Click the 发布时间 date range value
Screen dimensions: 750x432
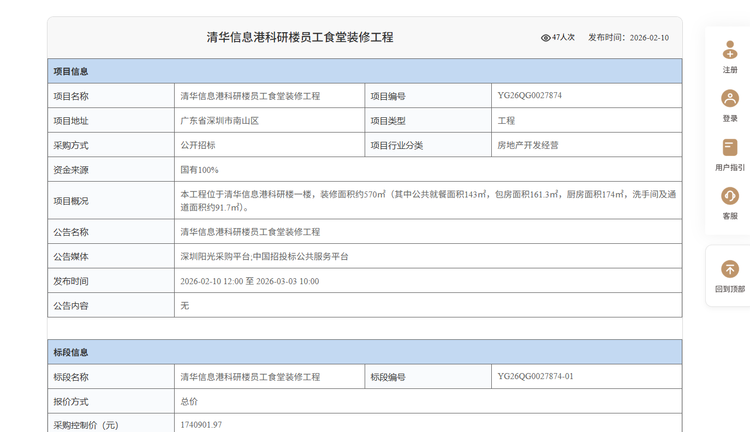[249, 281]
